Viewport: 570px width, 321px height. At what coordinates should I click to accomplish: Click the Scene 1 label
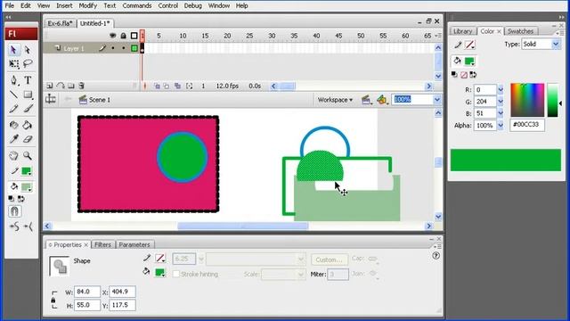[x=99, y=100]
